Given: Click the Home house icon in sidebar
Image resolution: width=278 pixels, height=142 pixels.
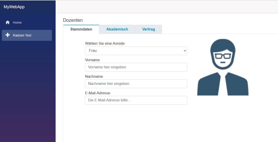Looking at the screenshot, I should (x=8, y=22).
